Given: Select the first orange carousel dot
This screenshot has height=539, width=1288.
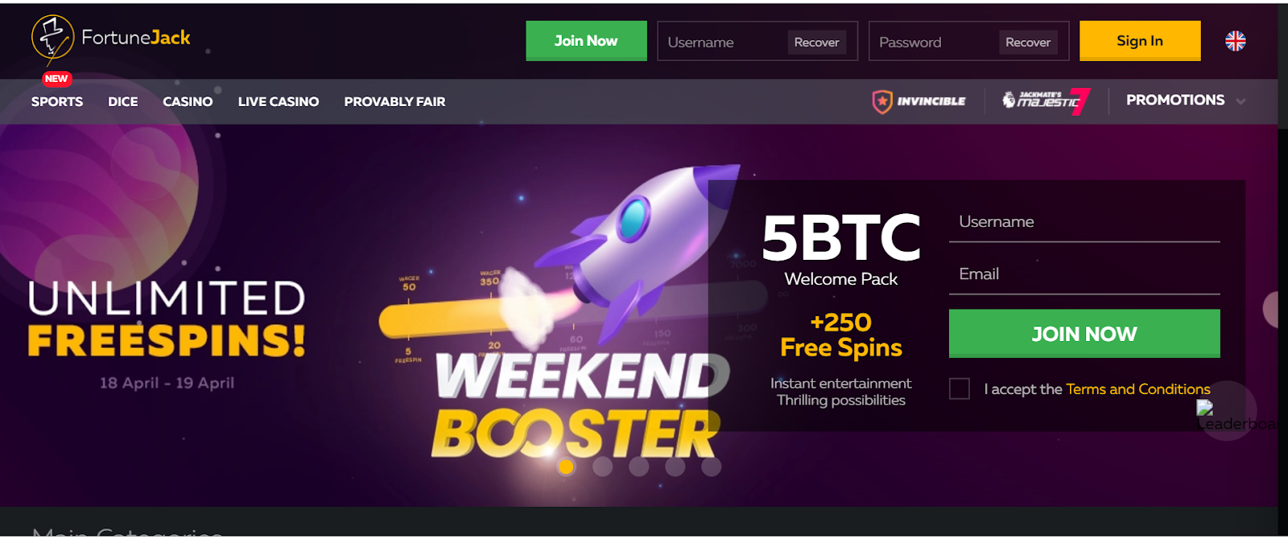Looking at the screenshot, I should (566, 467).
